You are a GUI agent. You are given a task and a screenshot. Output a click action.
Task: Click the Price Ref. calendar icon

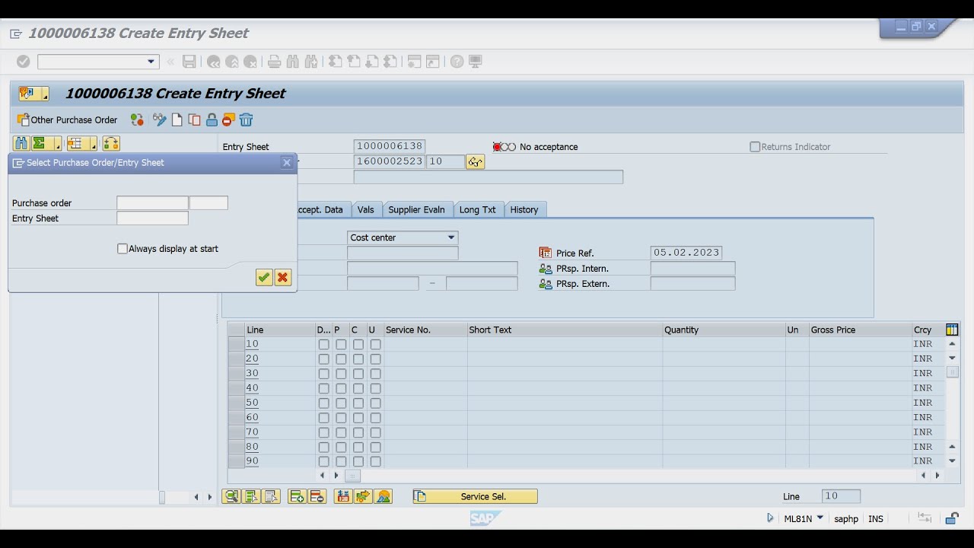coord(545,253)
